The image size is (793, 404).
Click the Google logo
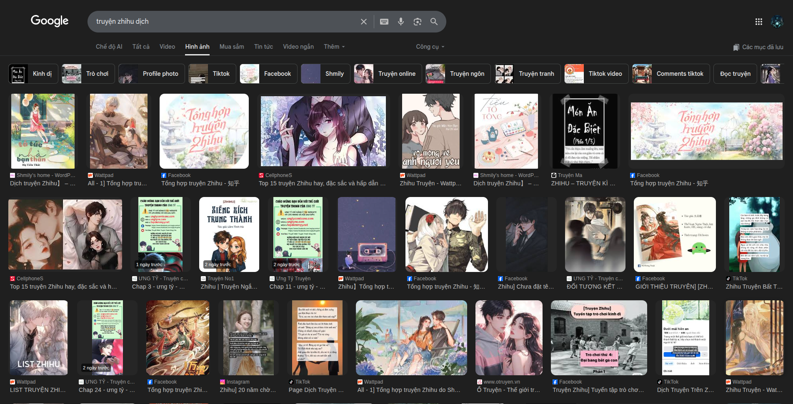[50, 21]
